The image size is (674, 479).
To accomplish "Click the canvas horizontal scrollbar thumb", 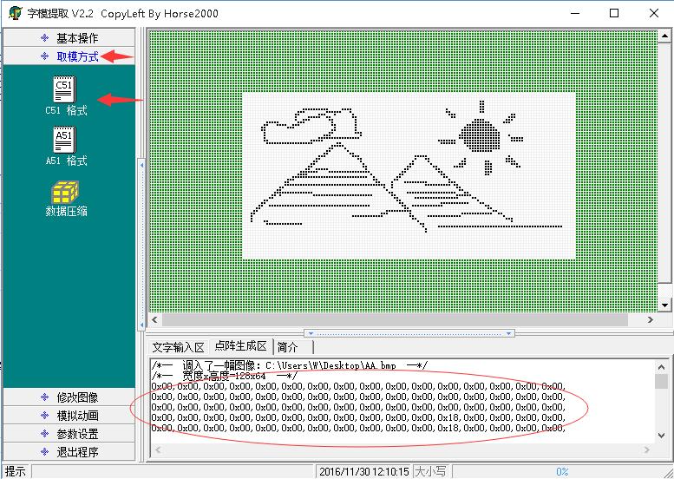I will click(395, 319).
